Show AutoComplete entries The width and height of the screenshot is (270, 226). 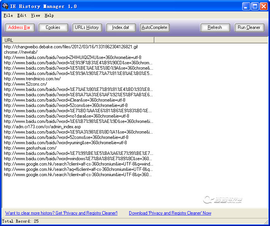[x=154, y=27]
